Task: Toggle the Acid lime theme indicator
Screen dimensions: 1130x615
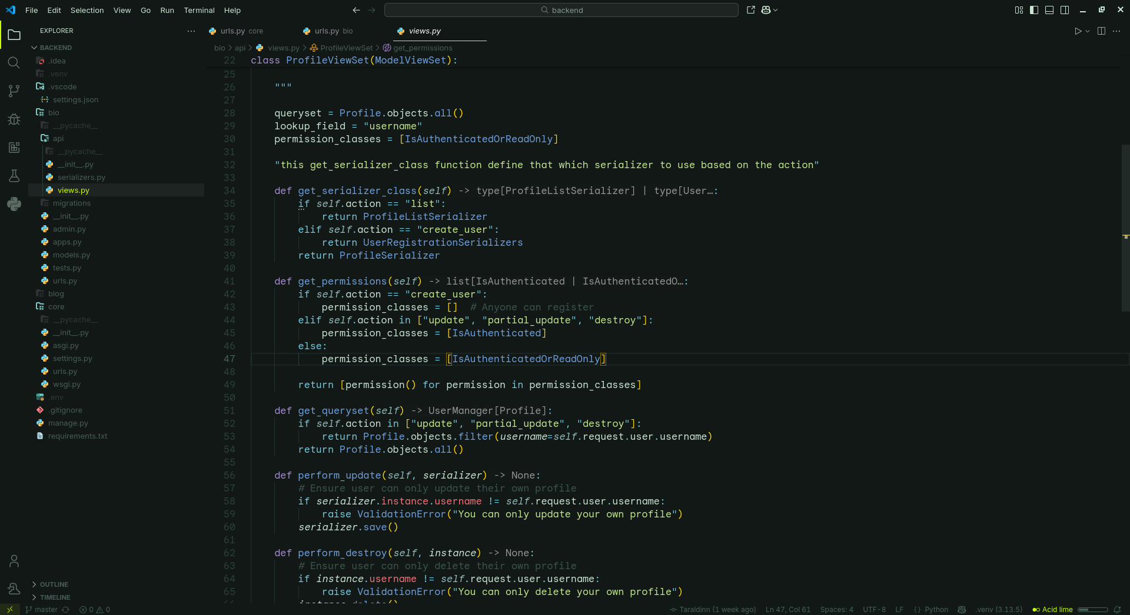Action: point(1053,610)
